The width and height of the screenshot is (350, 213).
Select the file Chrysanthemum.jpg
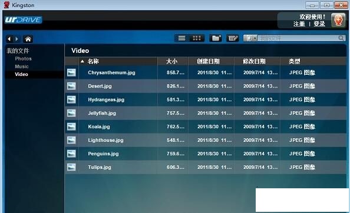[111, 72]
